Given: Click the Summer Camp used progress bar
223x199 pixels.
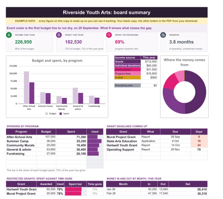Looking at the screenshot, I should click(x=94, y=141).
